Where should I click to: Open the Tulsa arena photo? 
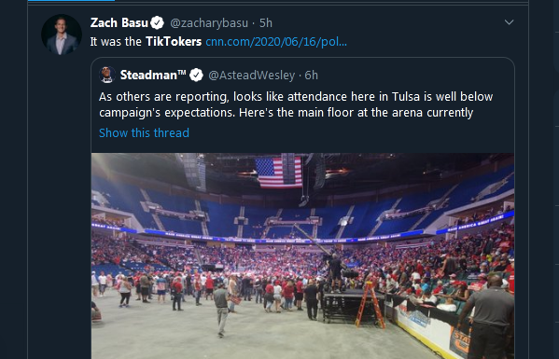(x=302, y=255)
